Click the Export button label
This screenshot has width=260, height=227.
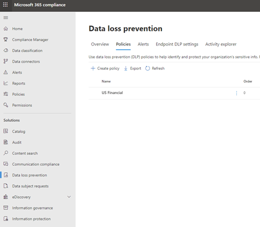pos(135,68)
